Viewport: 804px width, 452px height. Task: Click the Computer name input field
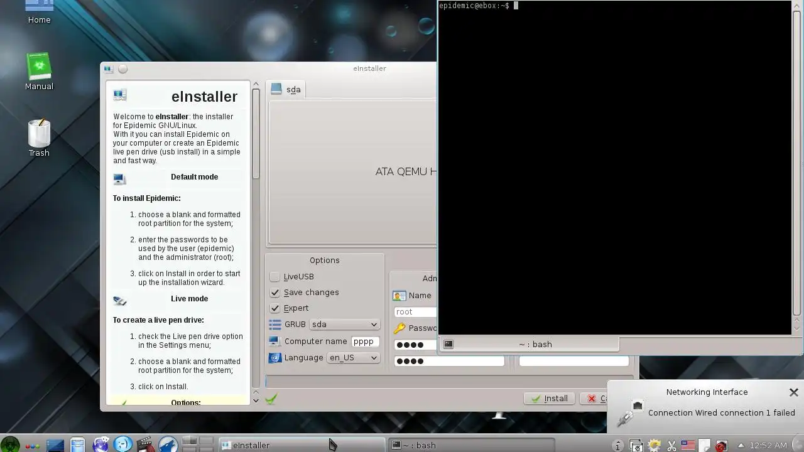pyautogui.click(x=365, y=342)
